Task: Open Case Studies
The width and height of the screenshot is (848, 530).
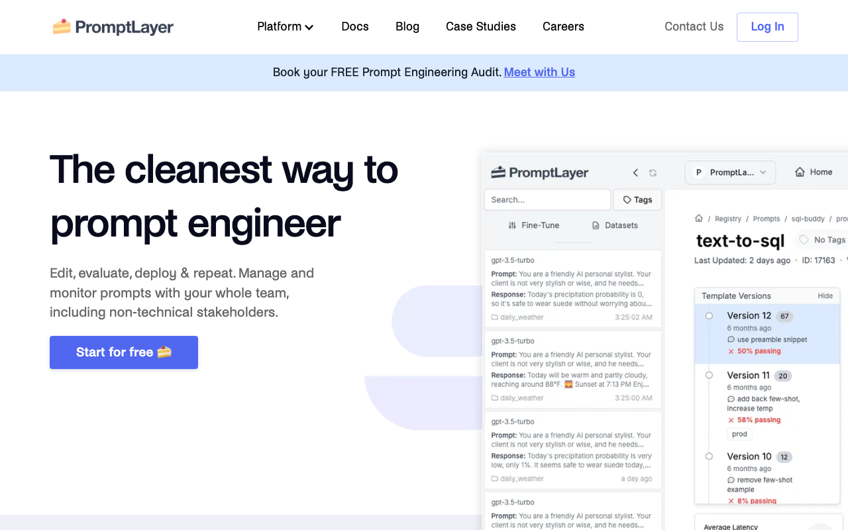Action: click(481, 26)
